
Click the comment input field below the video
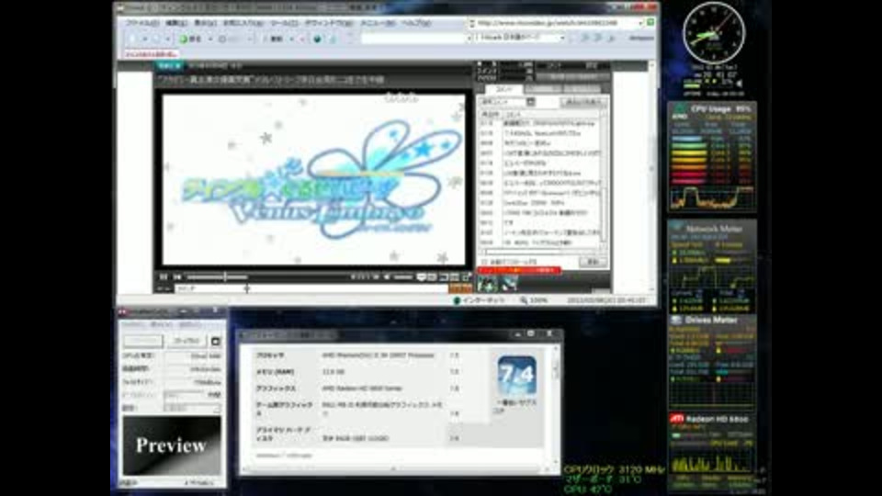tap(311, 288)
